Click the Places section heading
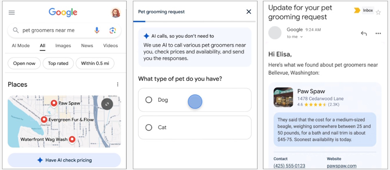The height and width of the screenshot is (170, 390). coord(17,85)
